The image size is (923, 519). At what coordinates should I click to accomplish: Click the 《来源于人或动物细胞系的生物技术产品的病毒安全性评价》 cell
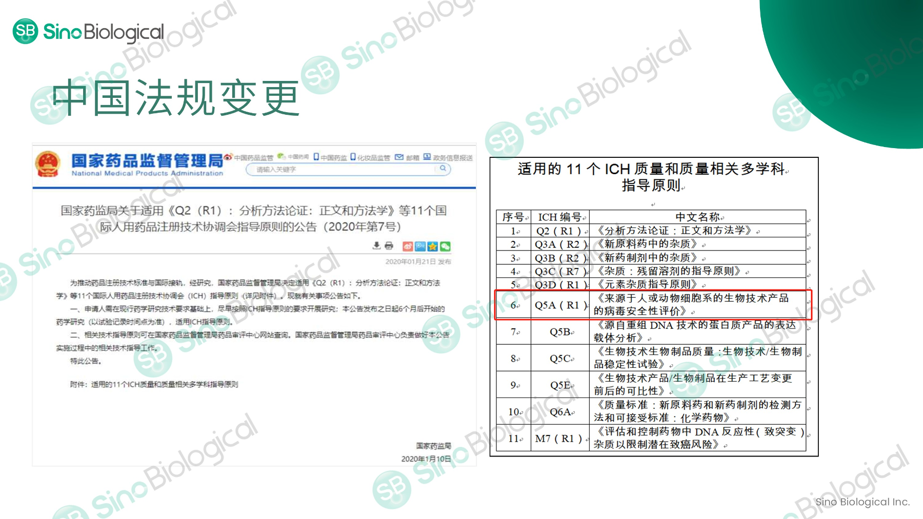click(698, 305)
